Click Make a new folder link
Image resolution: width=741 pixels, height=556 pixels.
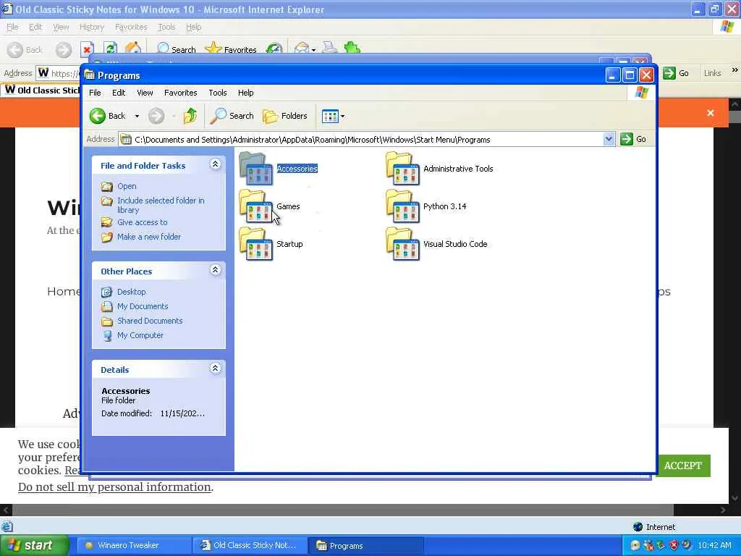(149, 237)
